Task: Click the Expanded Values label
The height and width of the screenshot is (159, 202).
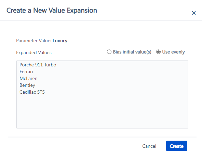Action: pos(34,53)
